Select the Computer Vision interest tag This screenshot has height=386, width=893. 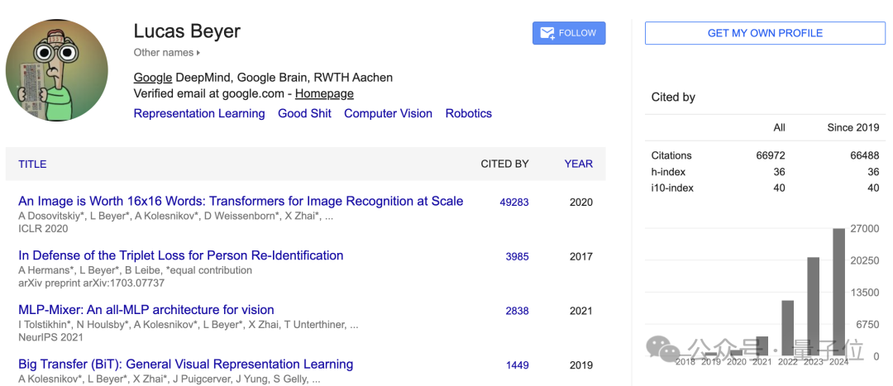[388, 113]
